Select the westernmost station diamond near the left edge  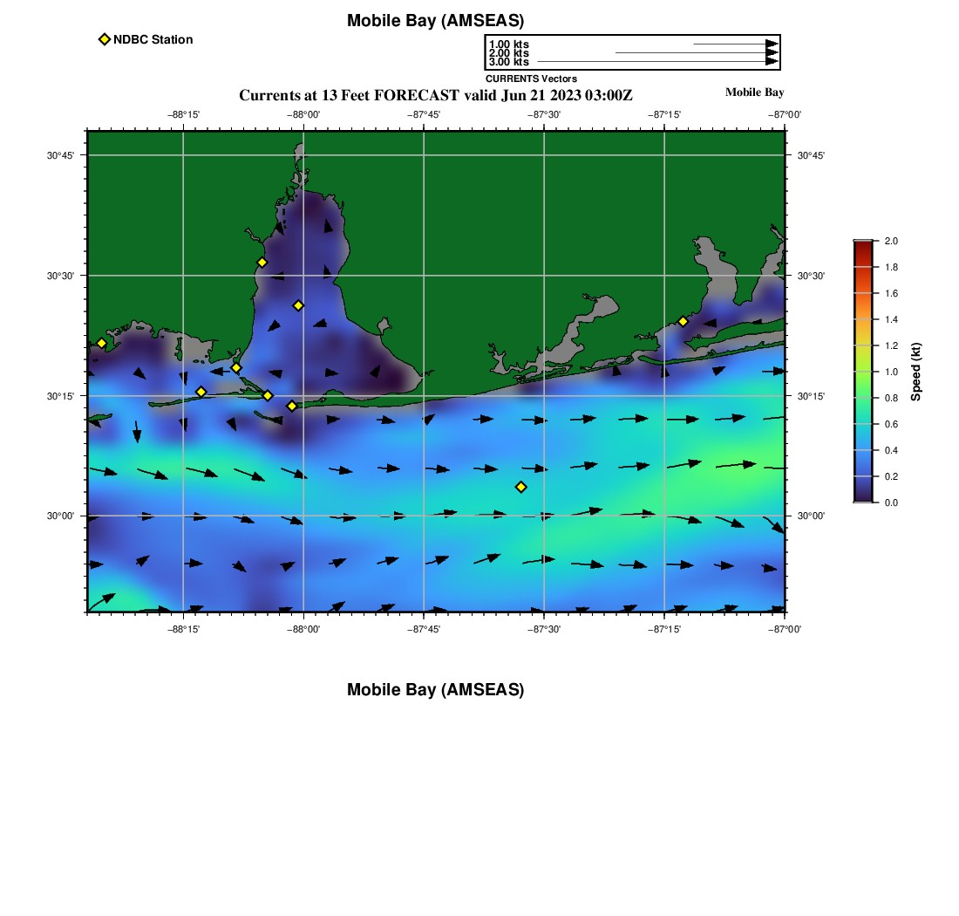click(101, 343)
